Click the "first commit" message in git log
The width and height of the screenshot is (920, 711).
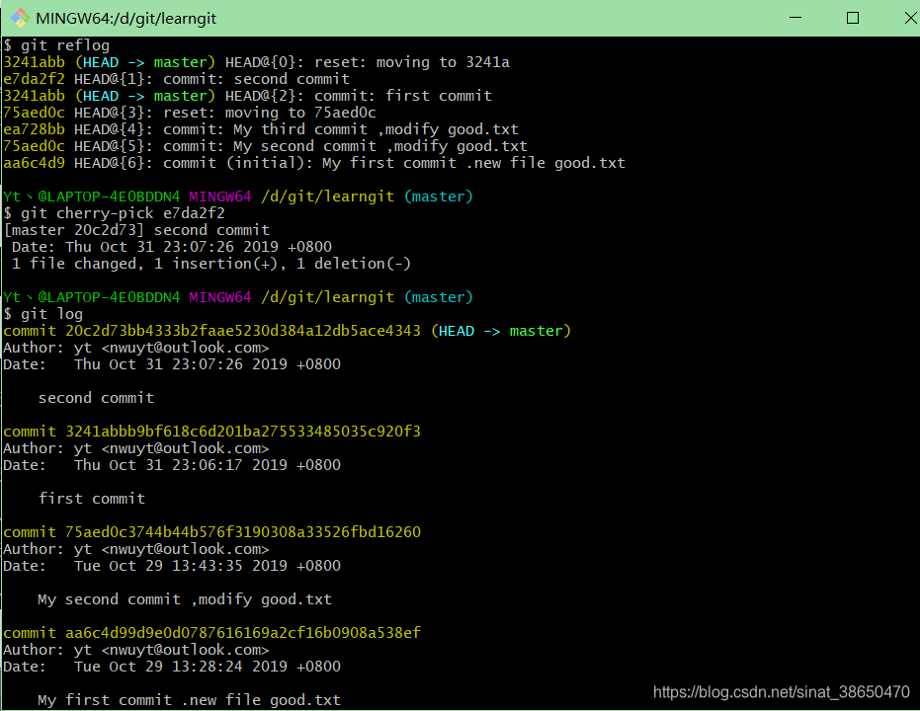click(92, 499)
